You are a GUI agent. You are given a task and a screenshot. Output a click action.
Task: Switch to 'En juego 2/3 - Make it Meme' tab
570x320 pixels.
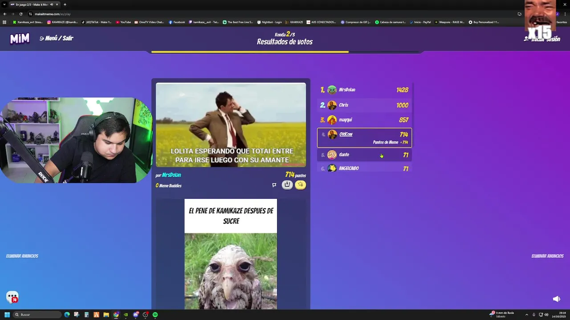(x=35, y=4)
